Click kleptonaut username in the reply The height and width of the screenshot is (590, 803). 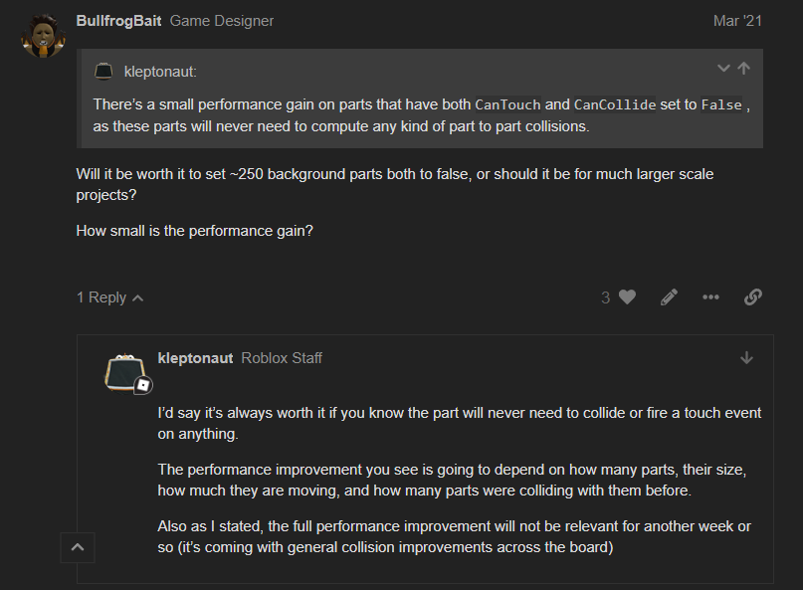point(195,358)
